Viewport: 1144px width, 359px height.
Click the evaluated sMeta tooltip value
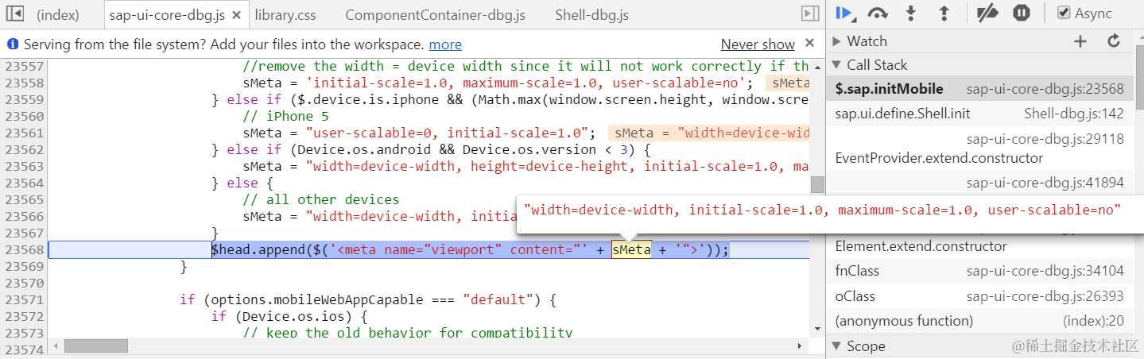(x=822, y=210)
